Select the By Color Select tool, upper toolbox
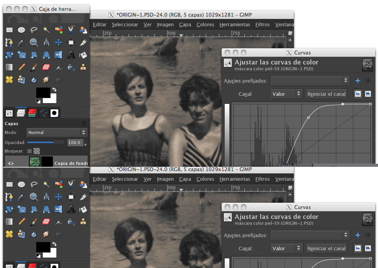 [x=59, y=30]
